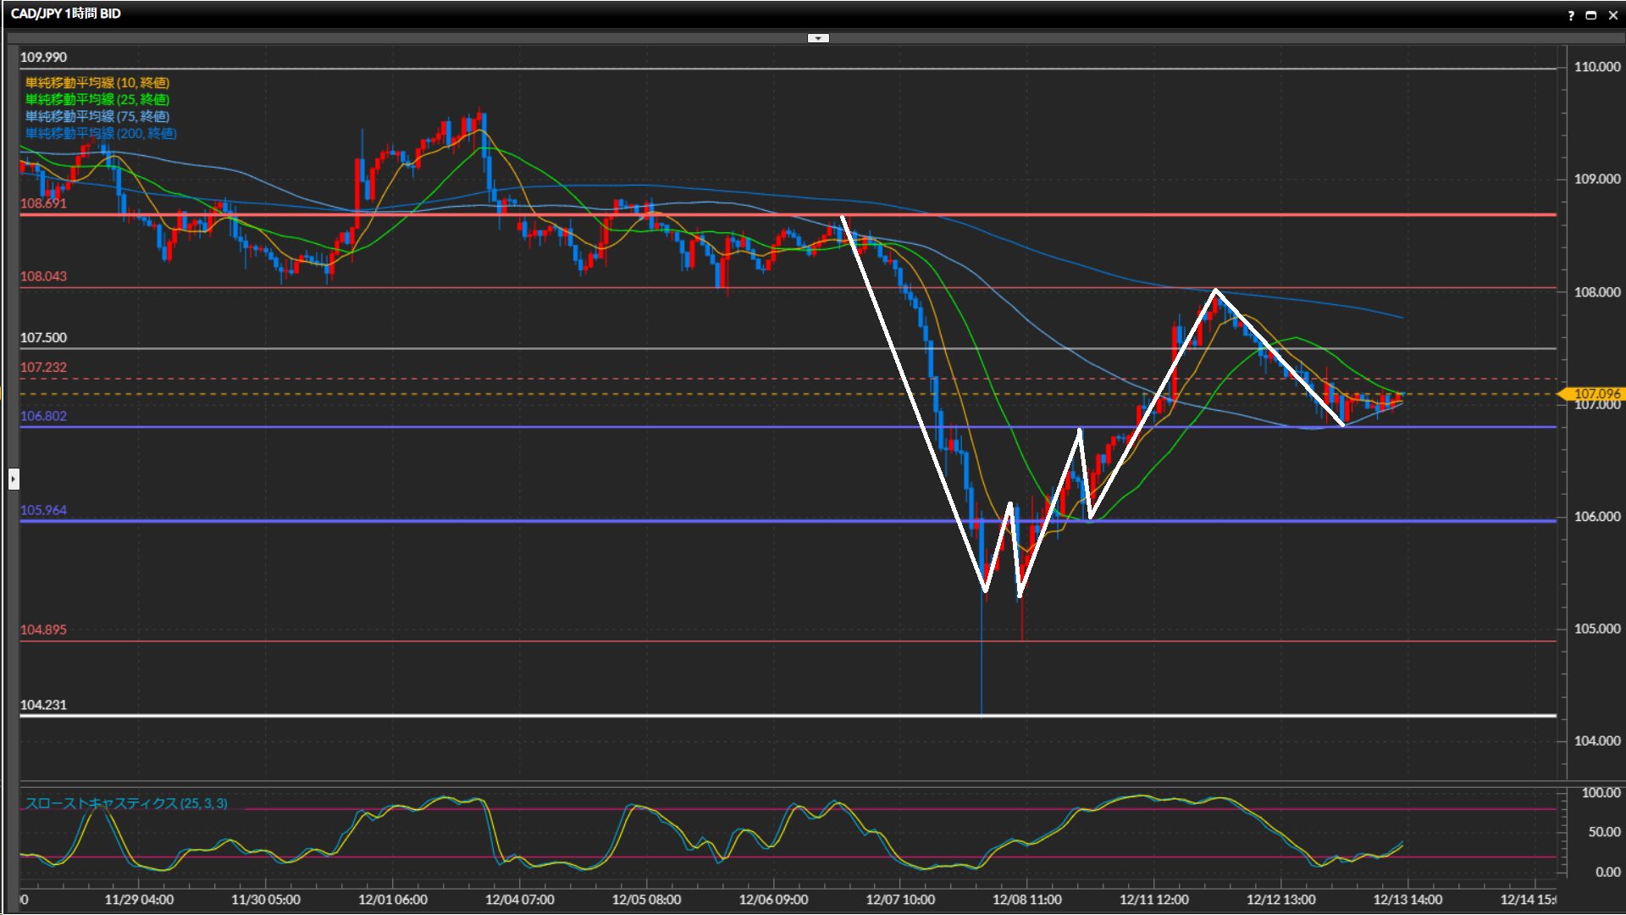Image resolution: width=1626 pixels, height=915 pixels.
Task: Select the 単純移動平均線 (200, 終値) legend
Action: 100,133
